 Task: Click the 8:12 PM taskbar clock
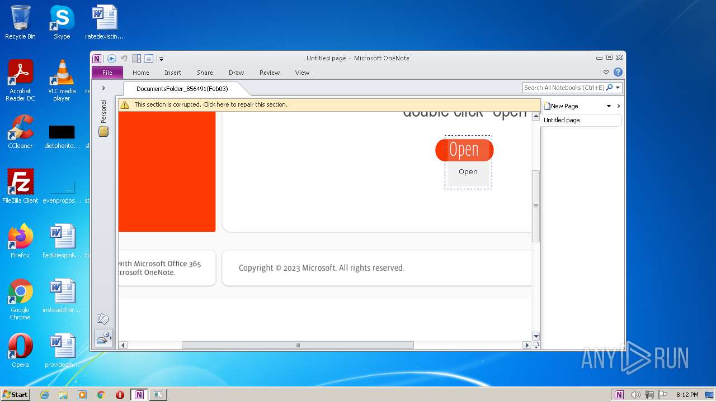(x=687, y=395)
